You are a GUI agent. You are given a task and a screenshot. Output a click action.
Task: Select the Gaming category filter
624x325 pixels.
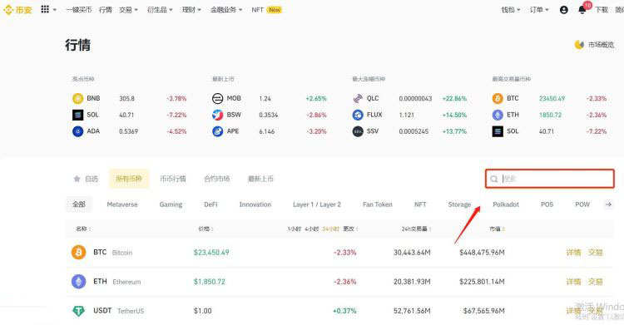pos(171,204)
